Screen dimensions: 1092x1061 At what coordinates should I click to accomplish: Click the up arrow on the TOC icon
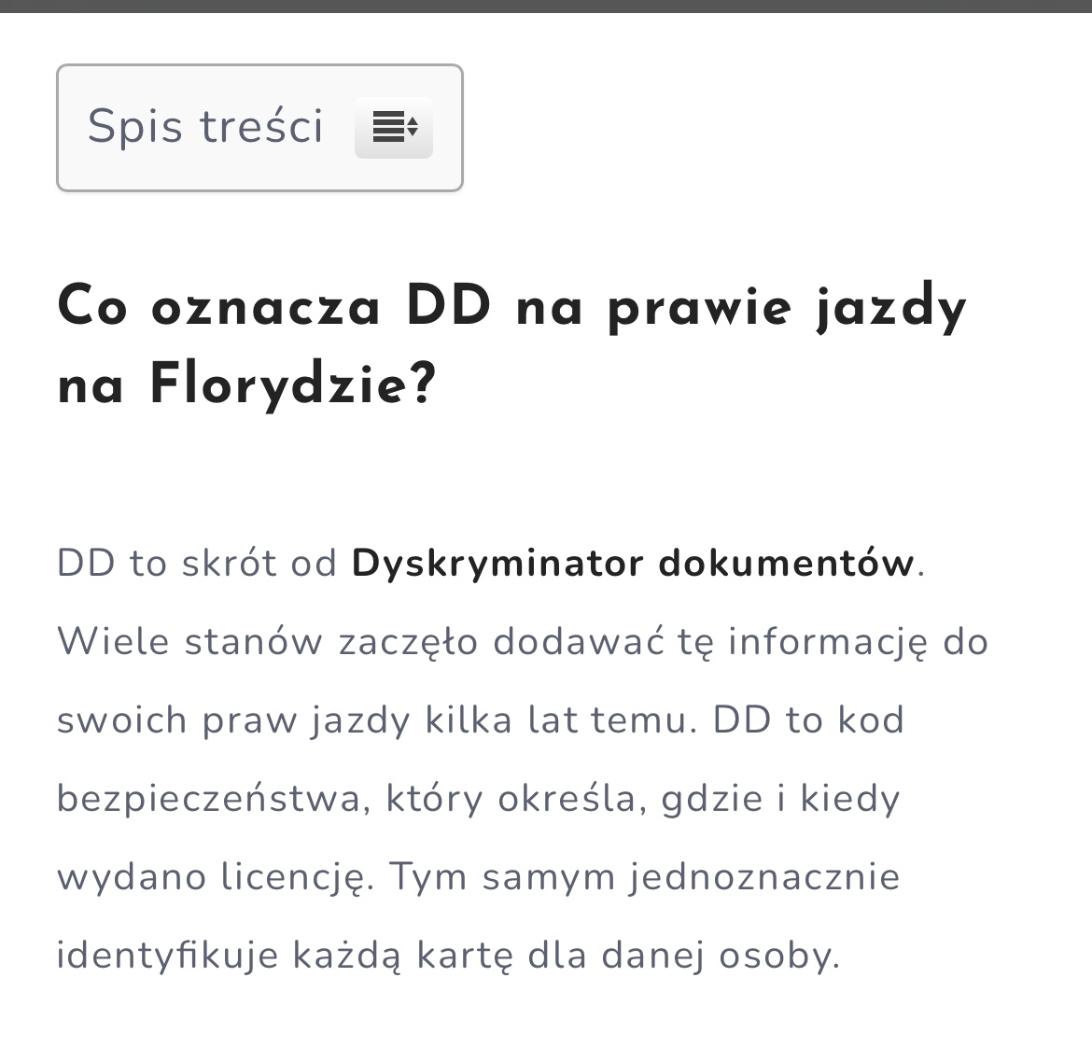[411, 122]
